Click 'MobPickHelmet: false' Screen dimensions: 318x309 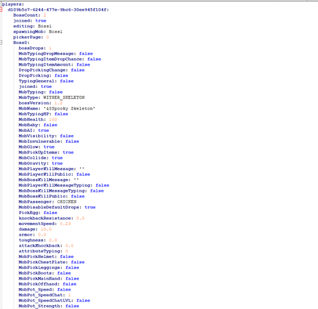pyautogui.click(x=46, y=257)
